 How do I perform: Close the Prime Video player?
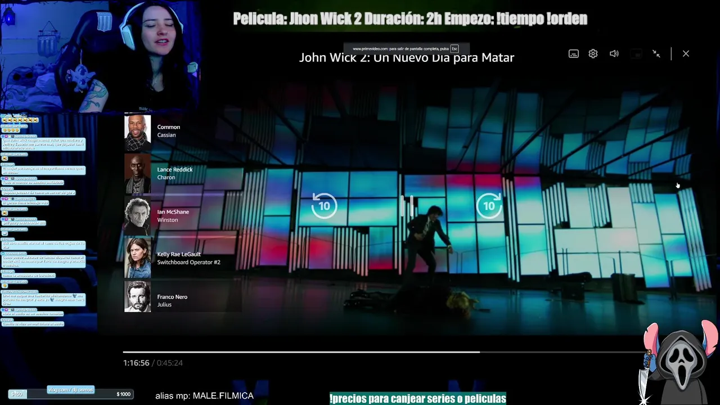coord(686,54)
